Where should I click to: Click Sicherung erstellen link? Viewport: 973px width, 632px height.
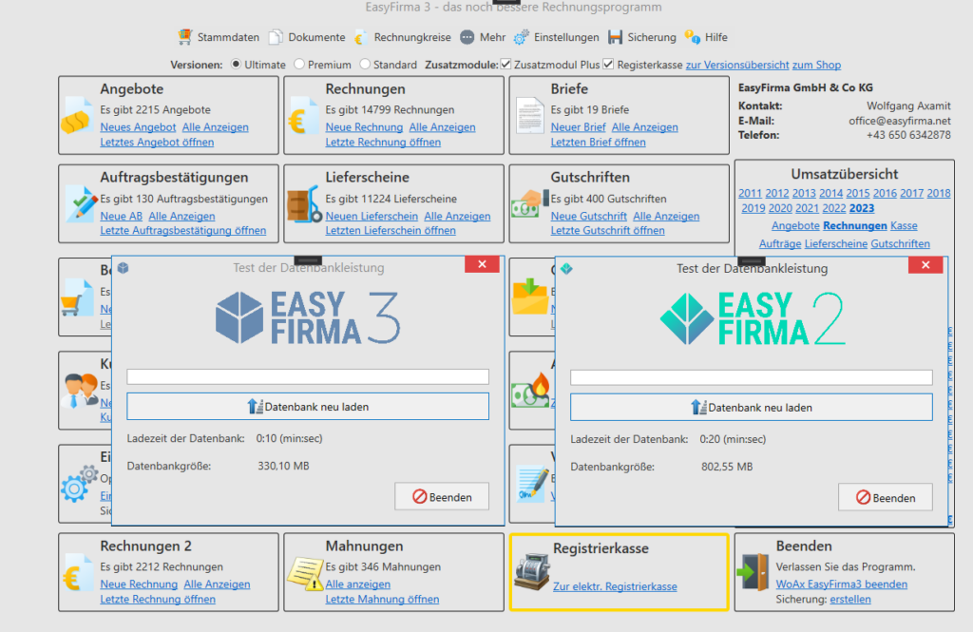click(x=850, y=599)
